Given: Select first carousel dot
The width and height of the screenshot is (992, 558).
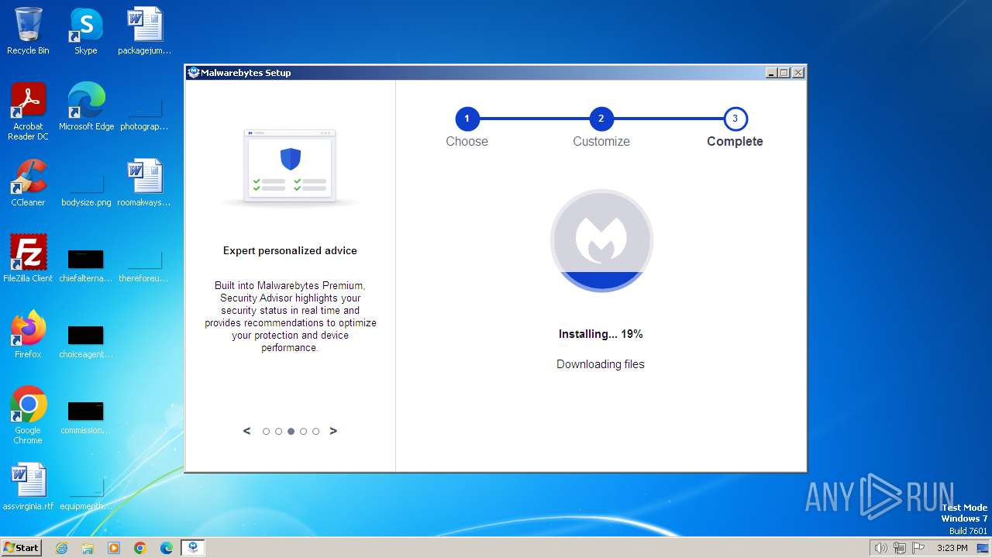Looking at the screenshot, I should 266,432.
